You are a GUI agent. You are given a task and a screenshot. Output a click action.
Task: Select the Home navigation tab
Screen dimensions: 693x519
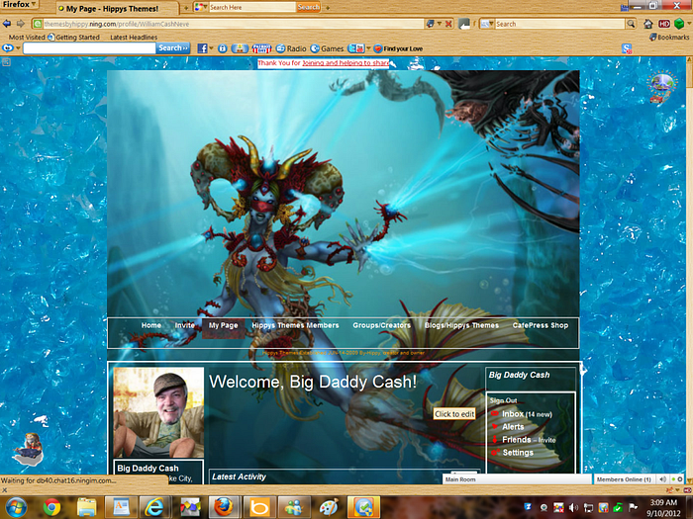click(x=151, y=325)
